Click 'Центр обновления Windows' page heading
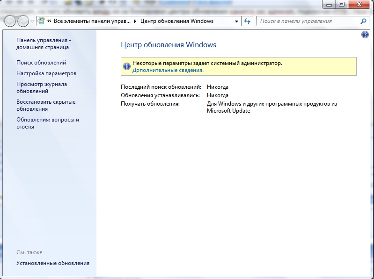Screen dimensions: 374x279 (169, 45)
